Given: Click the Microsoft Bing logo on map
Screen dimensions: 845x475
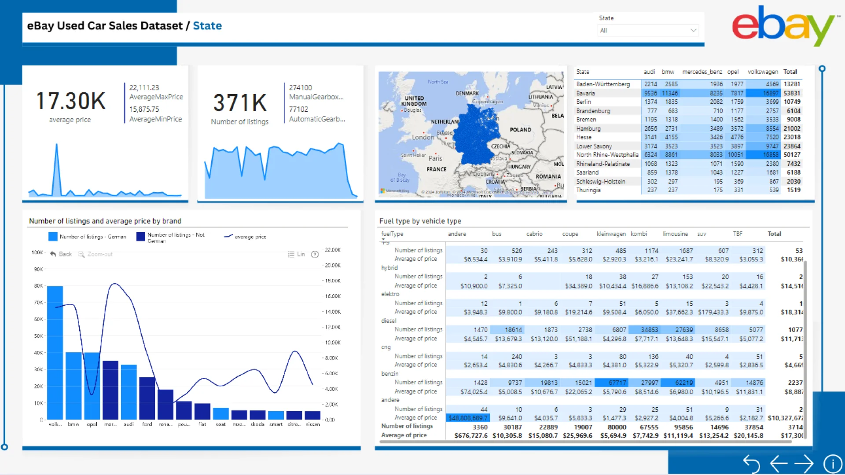Looking at the screenshot, I should click(395, 191).
